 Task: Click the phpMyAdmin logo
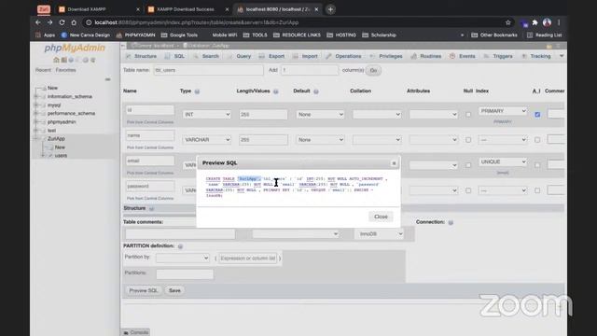click(75, 48)
